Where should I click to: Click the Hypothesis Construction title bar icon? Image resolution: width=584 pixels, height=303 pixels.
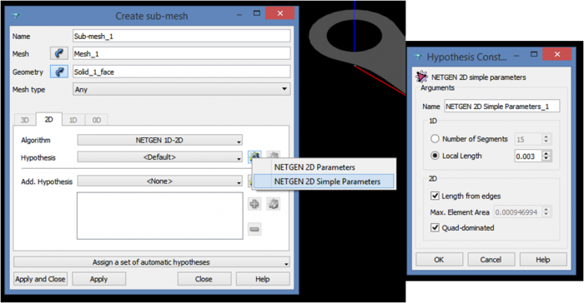click(x=419, y=57)
